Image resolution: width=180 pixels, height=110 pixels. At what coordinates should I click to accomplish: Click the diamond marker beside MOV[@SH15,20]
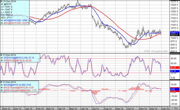[2, 20]
